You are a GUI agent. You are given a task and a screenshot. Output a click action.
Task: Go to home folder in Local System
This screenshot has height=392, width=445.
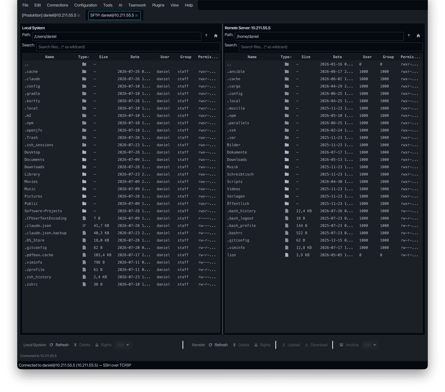coord(216,36)
